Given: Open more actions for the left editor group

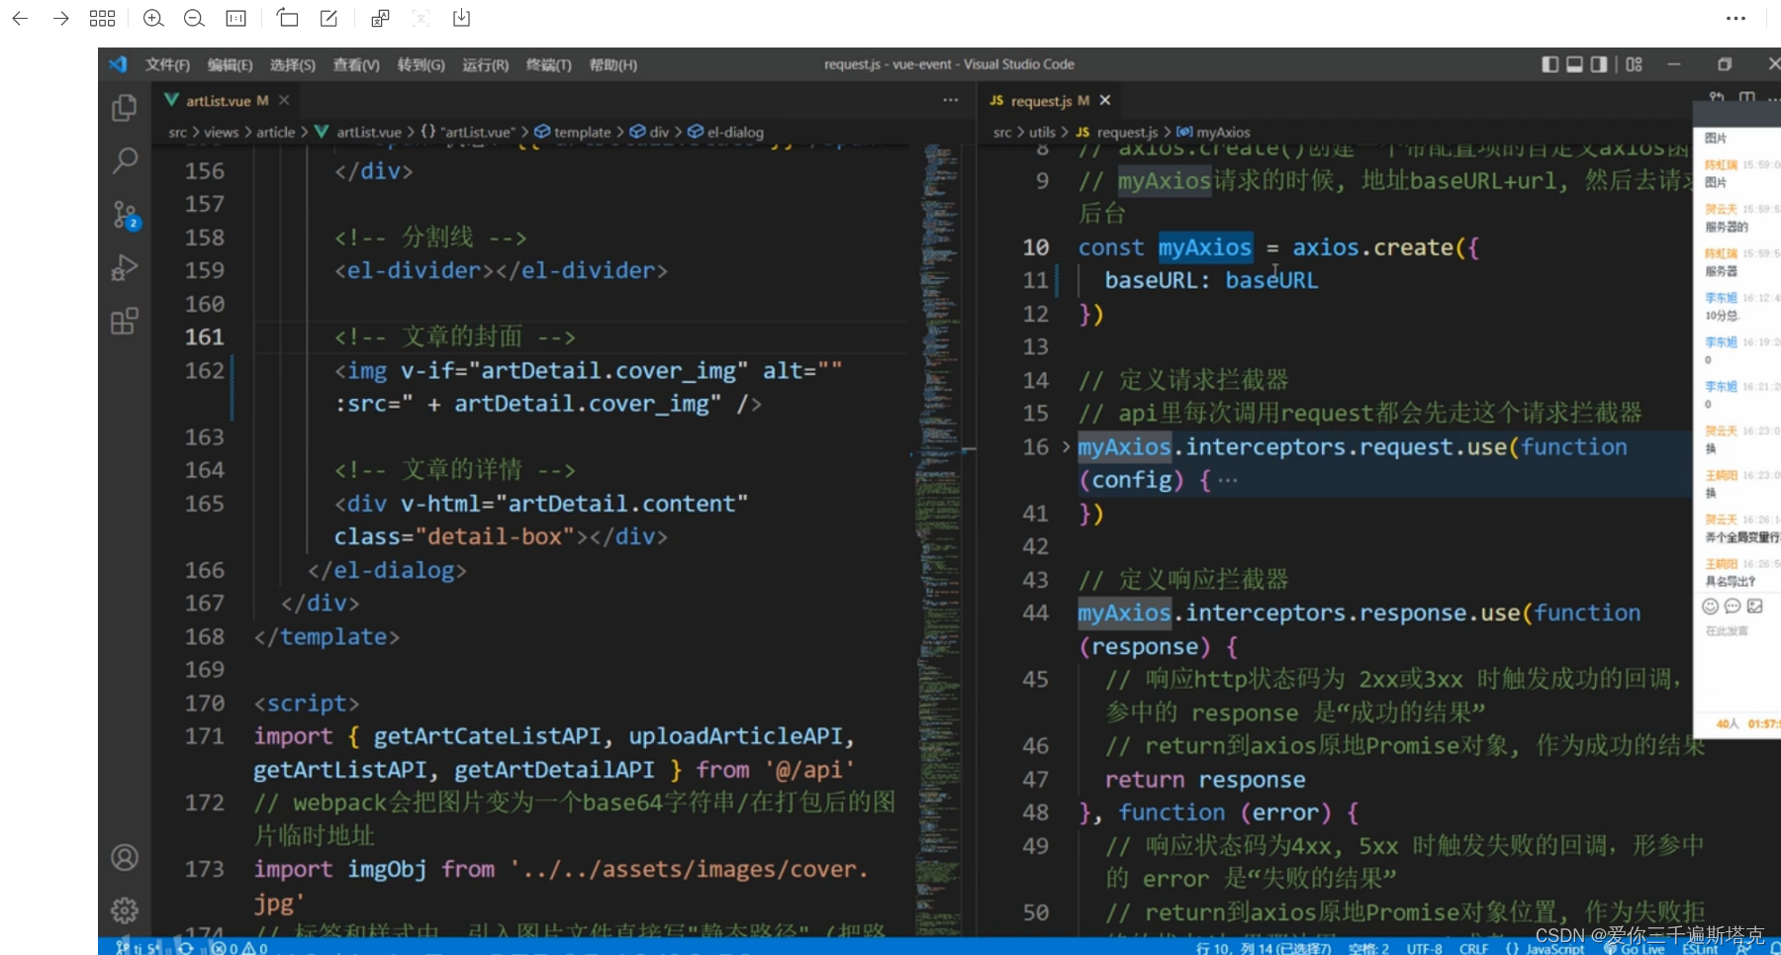Looking at the screenshot, I should 950,100.
